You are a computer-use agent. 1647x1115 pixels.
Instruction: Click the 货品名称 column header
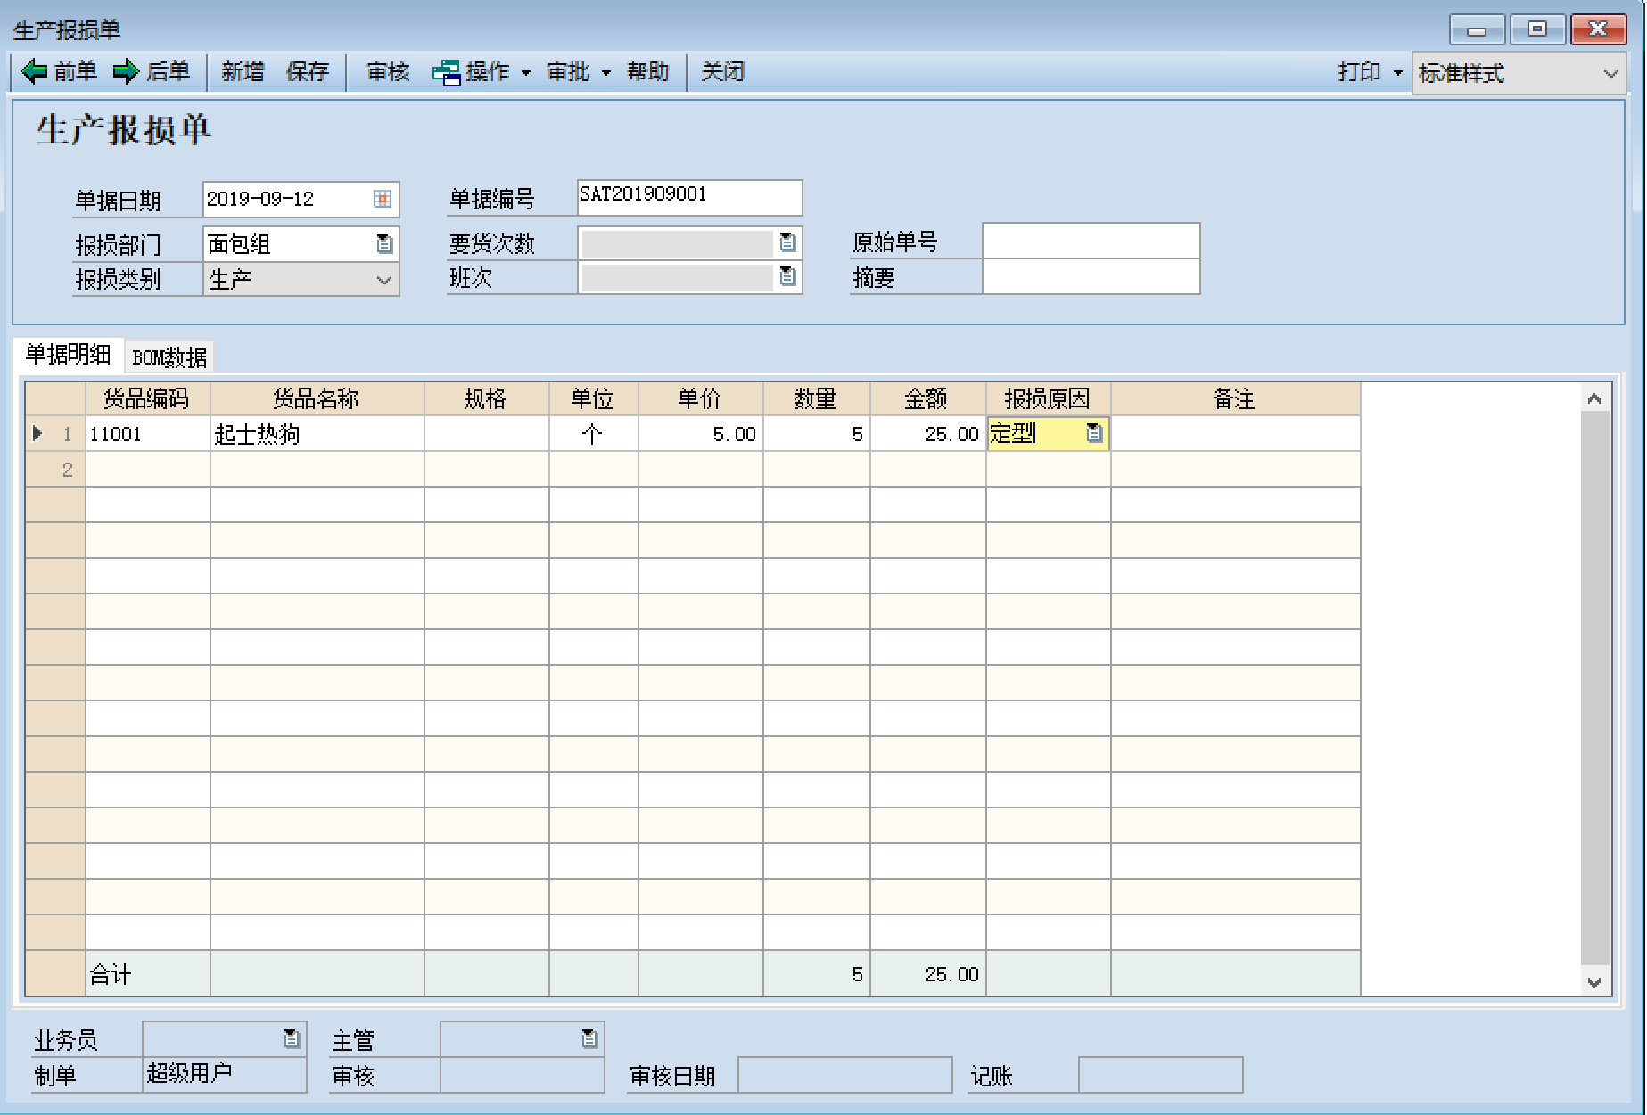point(317,398)
